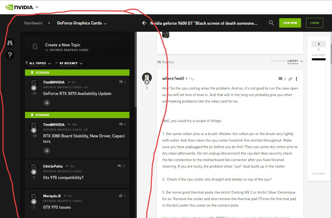Click the NVIDIA logo
This screenshot has width=332, height=218.
pos(19,7)
